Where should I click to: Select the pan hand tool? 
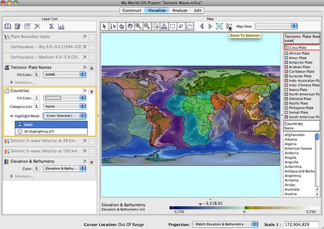click(x=130, y=26)
